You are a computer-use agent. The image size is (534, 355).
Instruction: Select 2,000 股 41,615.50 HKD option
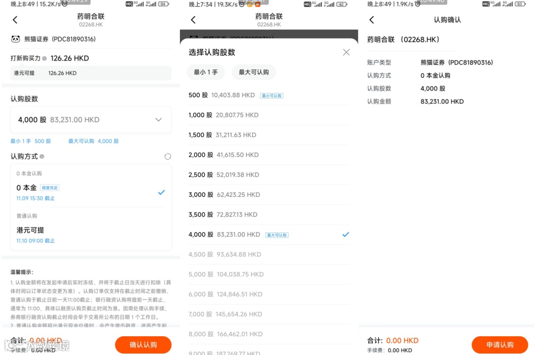click(x=269, y=155)
